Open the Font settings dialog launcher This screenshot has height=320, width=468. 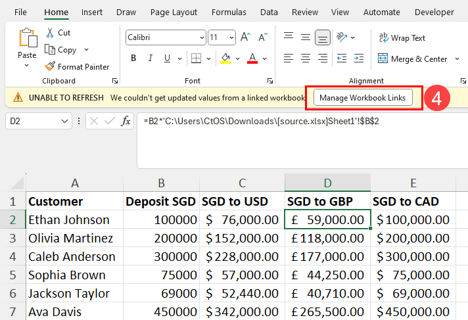(x=270, y=81)
